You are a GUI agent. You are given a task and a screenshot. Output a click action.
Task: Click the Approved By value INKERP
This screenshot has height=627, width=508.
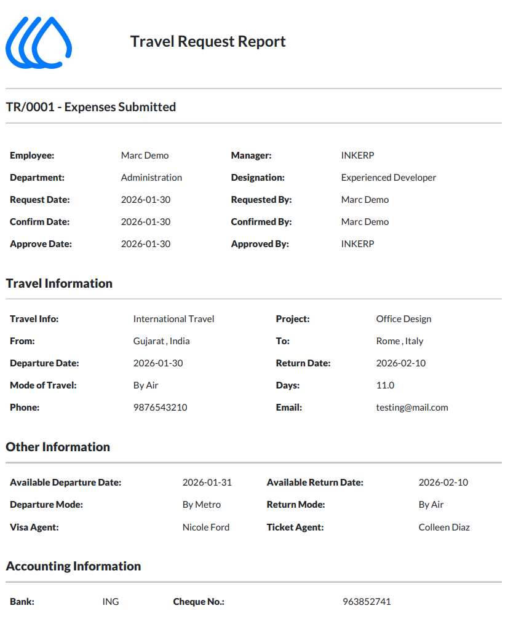[357, 244]
